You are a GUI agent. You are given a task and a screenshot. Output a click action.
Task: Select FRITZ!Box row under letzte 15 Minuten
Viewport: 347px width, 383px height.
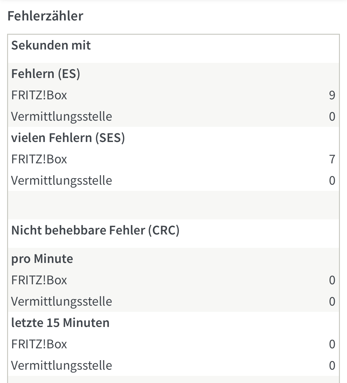[x=39, y=344]
